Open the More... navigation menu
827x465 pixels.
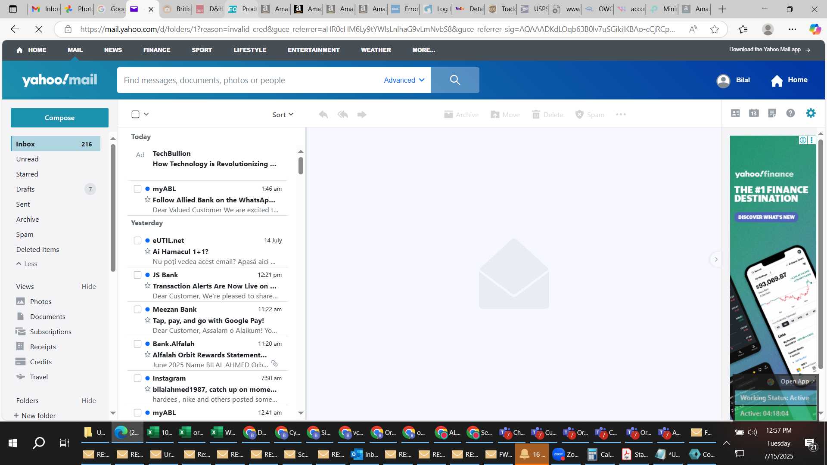click(x=423, y=50)
